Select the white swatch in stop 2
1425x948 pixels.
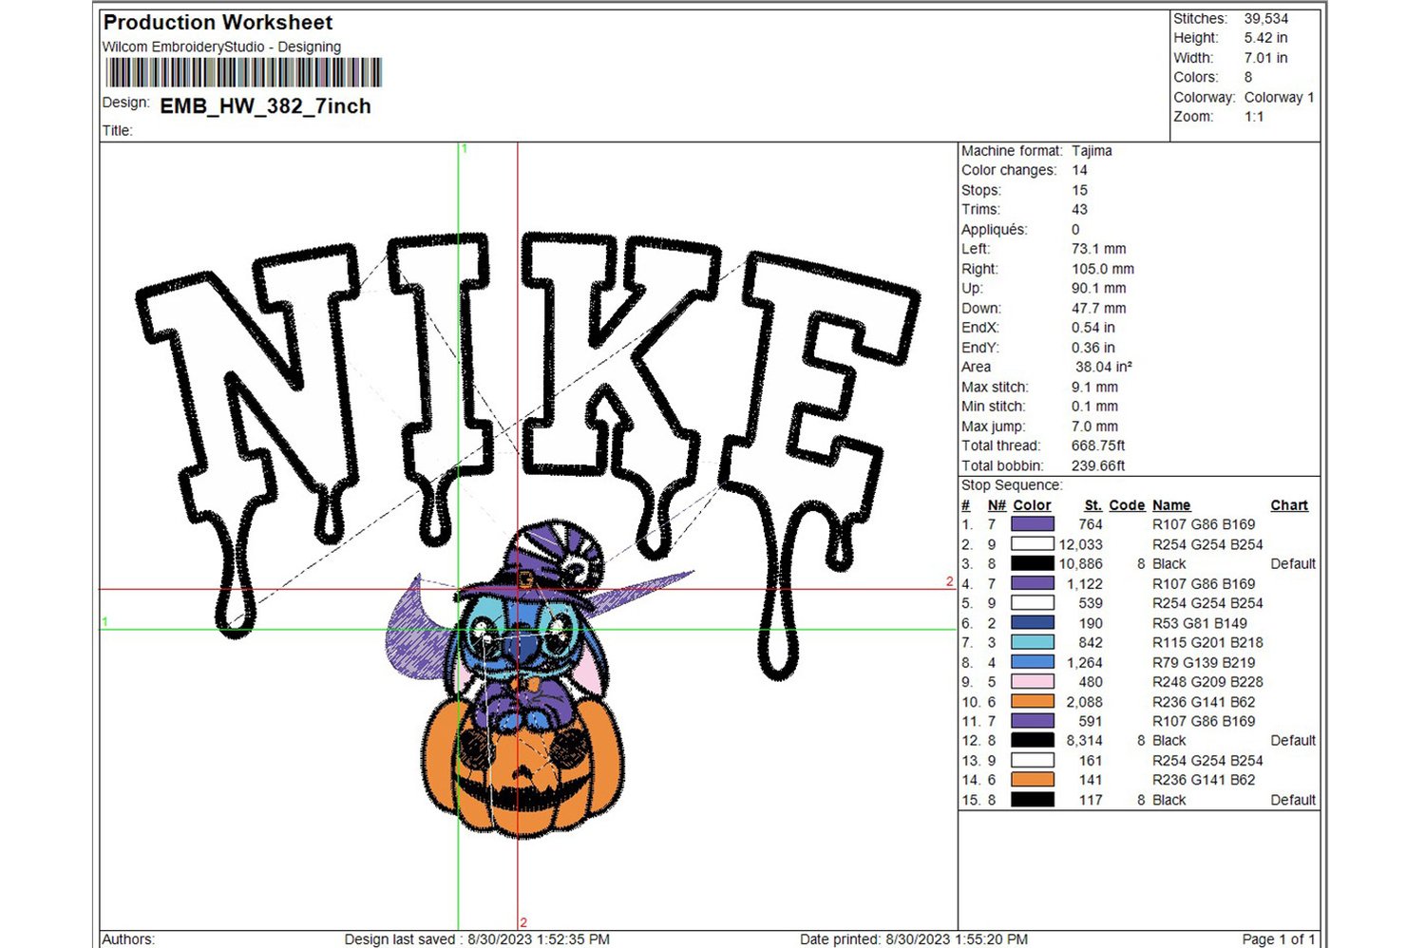[x=1032, y=543]
